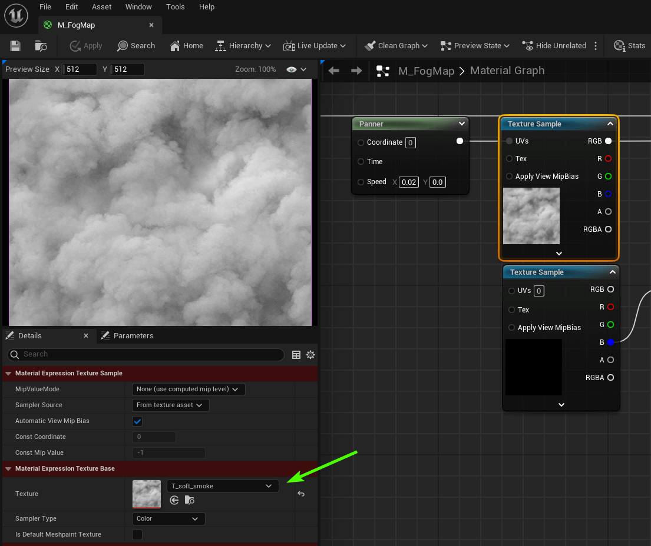This screenshot has height=546, width=651.
Task: Enable Is Default Meshpaint Texture checkbox
Action: pyautogui.click(x=137, y=535)
